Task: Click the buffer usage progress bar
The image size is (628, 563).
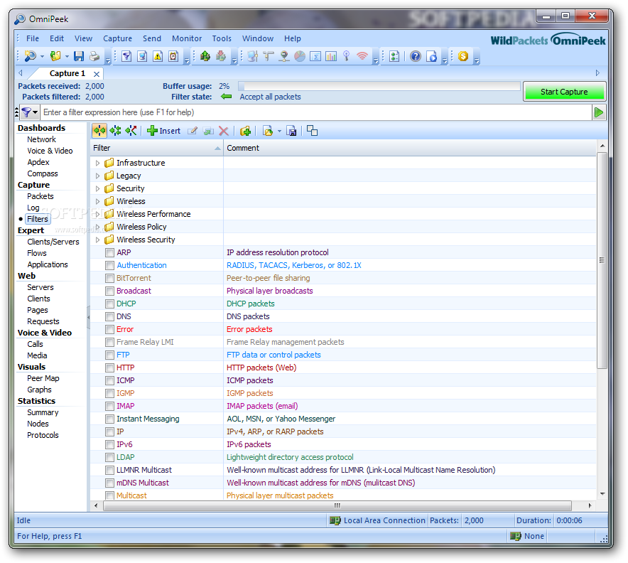Action: (379, 86)
